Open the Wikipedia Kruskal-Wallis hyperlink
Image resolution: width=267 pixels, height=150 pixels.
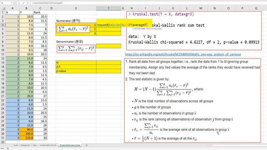[183, 54]
